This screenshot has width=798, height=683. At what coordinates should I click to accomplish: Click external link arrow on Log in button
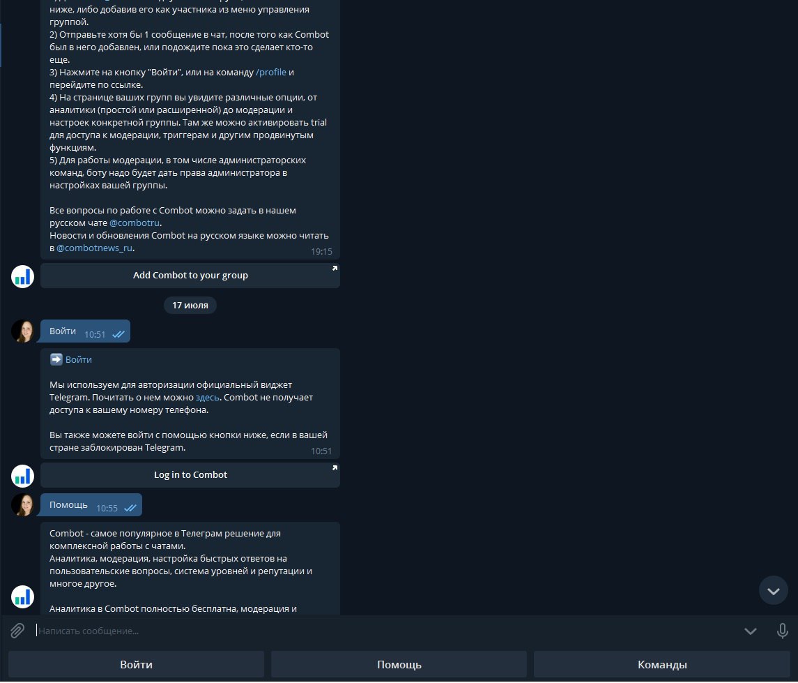[x=335, y=467]
